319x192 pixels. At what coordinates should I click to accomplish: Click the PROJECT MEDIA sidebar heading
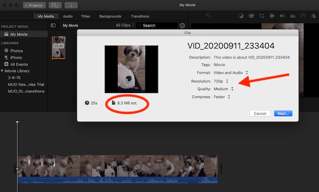(15, 27)
